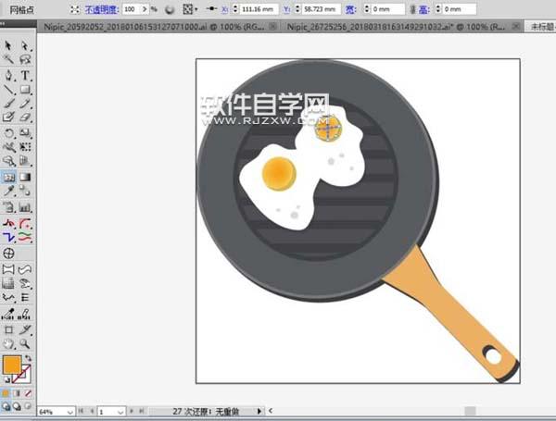Go to the first artboard button
The width and height of the screenshot is (556, 421).
(x=81, y=411)
